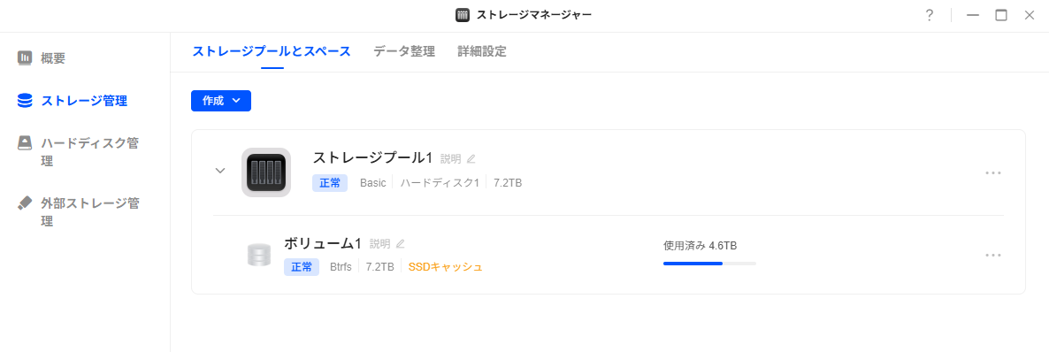The height and width of the screenshot is (352, 1049).
Task: Switch to the 詳細設定 tab
Action: tap(482, 51)
